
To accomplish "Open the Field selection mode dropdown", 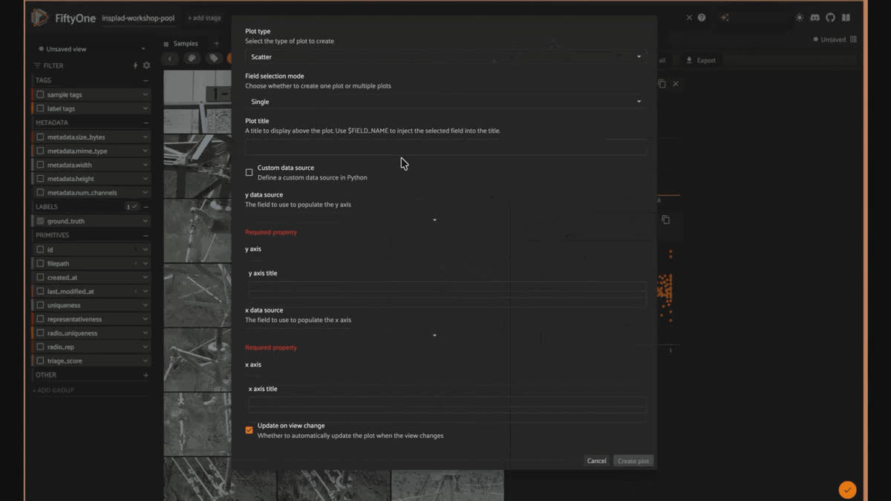I will (x=446, y=102).
